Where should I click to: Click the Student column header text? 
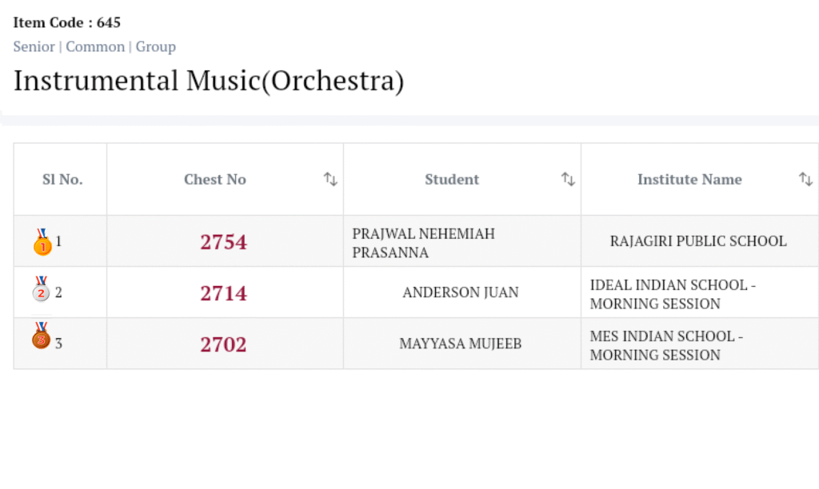[x=452, y=180]
